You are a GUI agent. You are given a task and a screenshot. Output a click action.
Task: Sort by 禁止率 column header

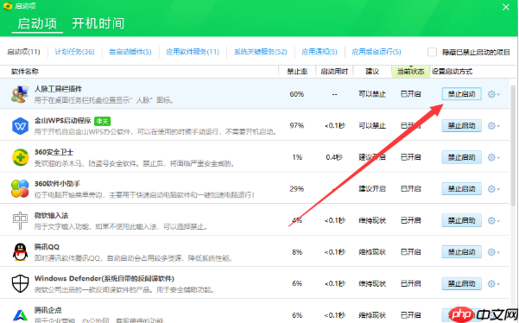(x=297, y=72)
